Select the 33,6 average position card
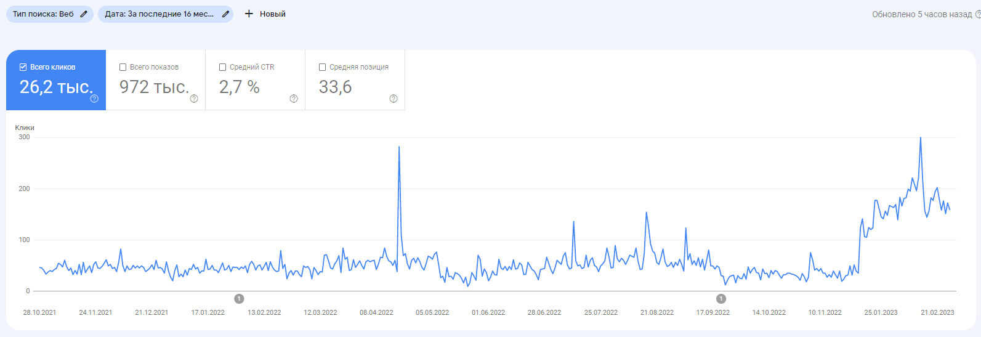 point(355,80)
